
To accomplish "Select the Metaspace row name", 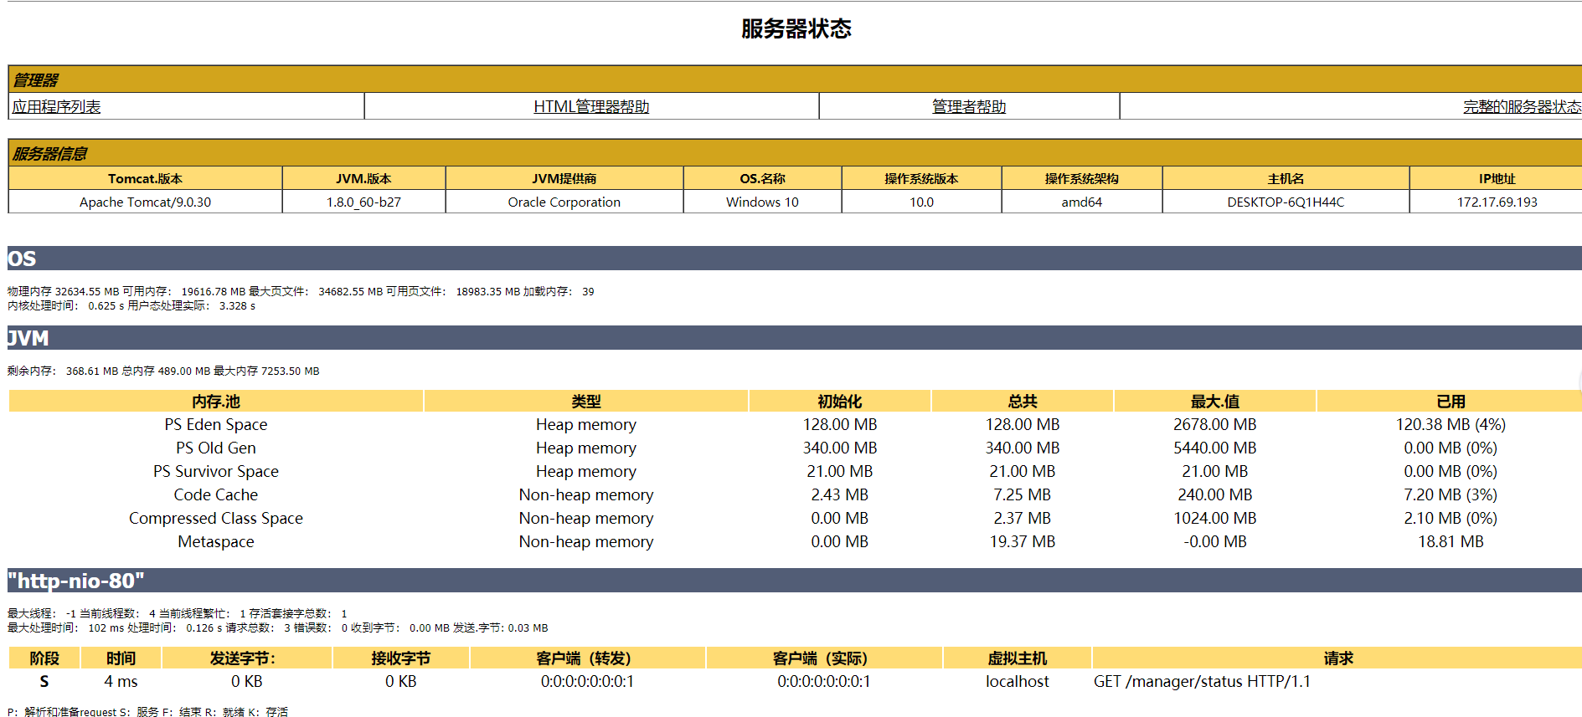I will (x=216, y=541).
